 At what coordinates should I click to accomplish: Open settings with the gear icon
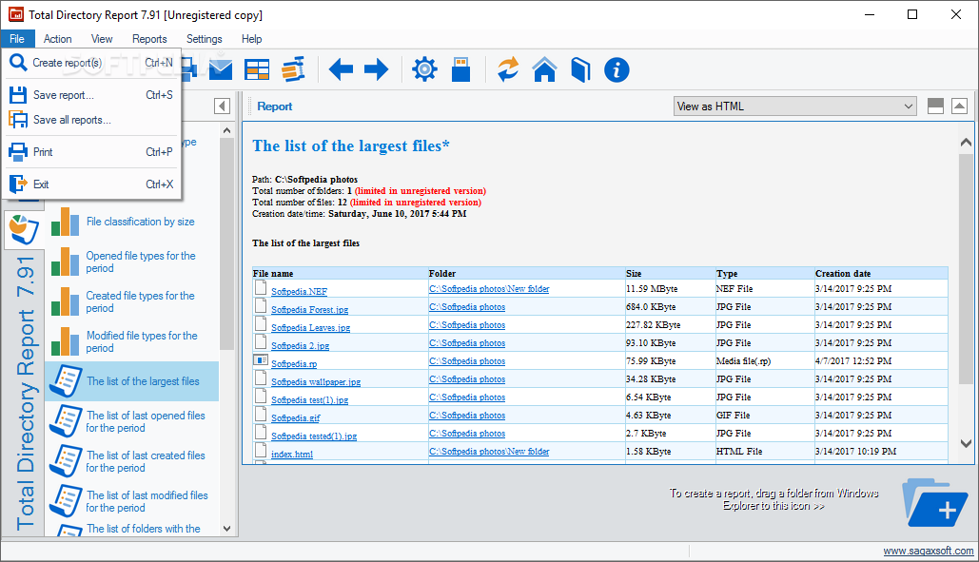click(x=424, y=69)
